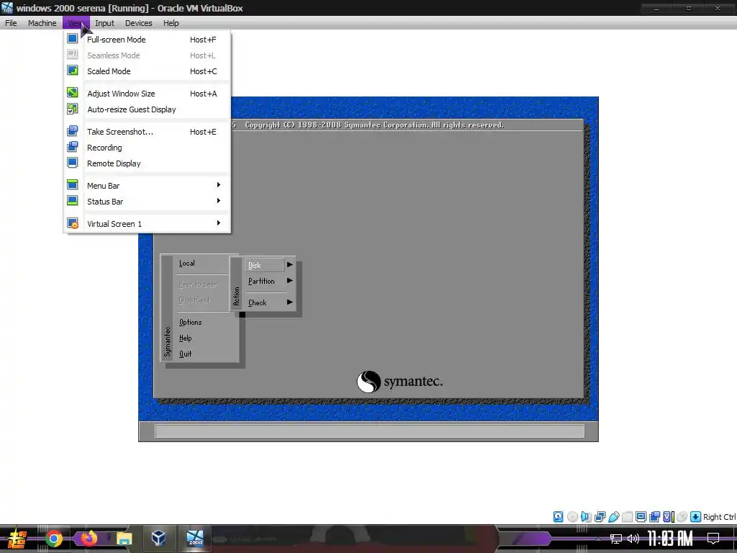
Task: Click the CPU virtualization indicator in status bar
Action: coord(669,517)
